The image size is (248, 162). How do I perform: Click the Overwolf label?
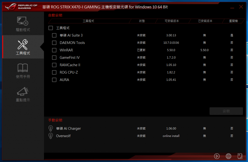point(63,136)
